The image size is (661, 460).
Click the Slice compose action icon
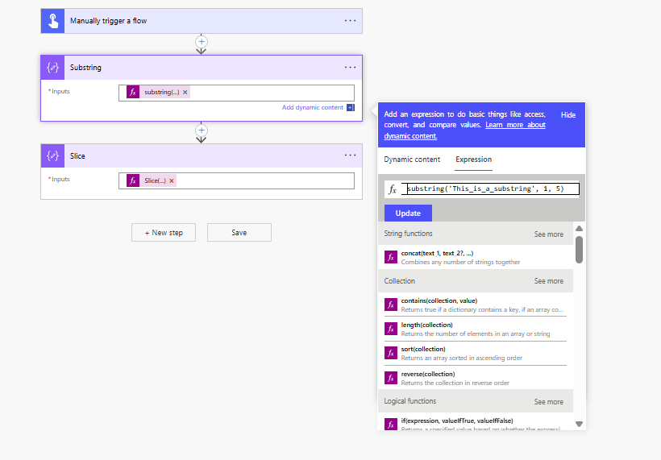tap(52, 155)
